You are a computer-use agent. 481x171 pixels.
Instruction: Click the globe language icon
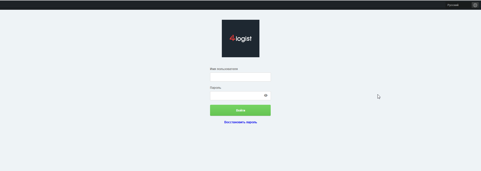(x=475, y=5)
